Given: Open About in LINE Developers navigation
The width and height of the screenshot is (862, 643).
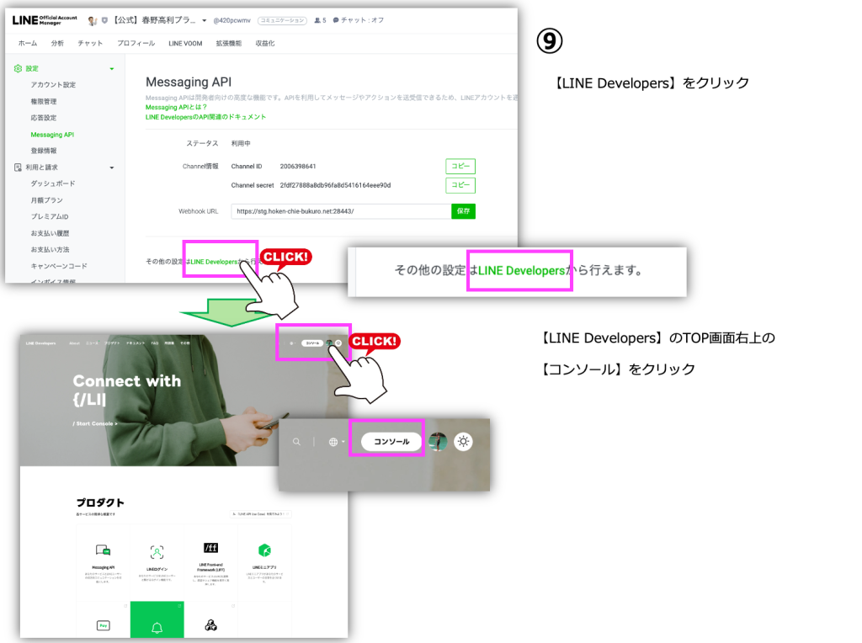Looking at the screenshot, I should [74, 343].
